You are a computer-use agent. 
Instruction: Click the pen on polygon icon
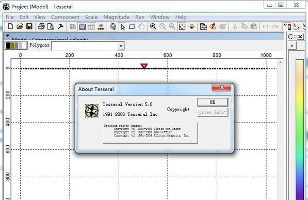213,27
